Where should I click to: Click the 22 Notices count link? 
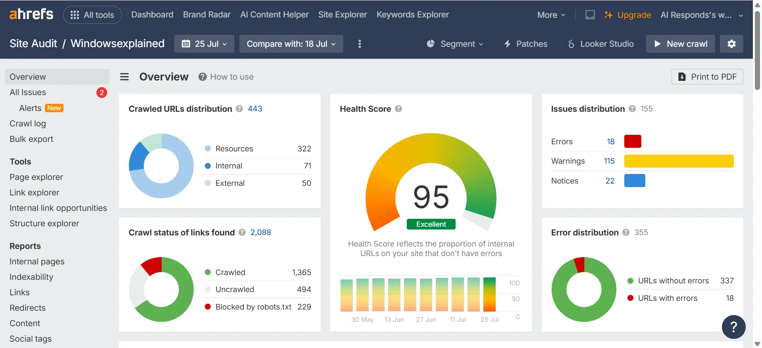(610, 181)
